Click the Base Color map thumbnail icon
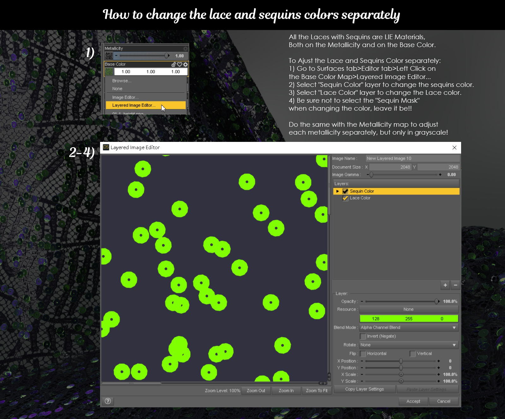505x419 pixels. pos(109,72)
